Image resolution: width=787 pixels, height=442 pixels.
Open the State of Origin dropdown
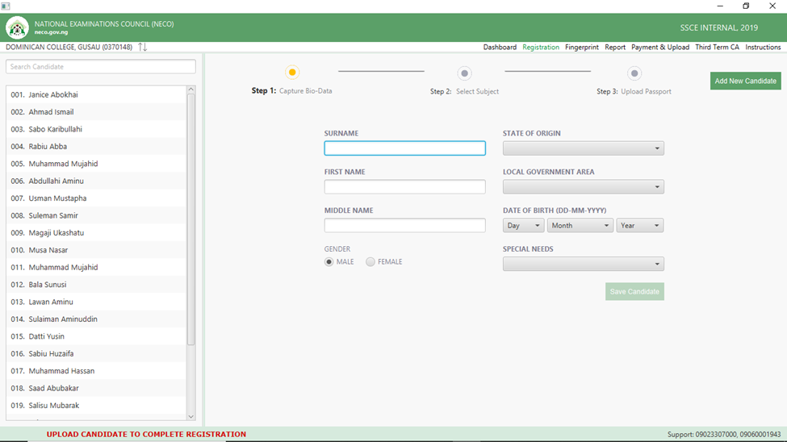pos(583,148)
